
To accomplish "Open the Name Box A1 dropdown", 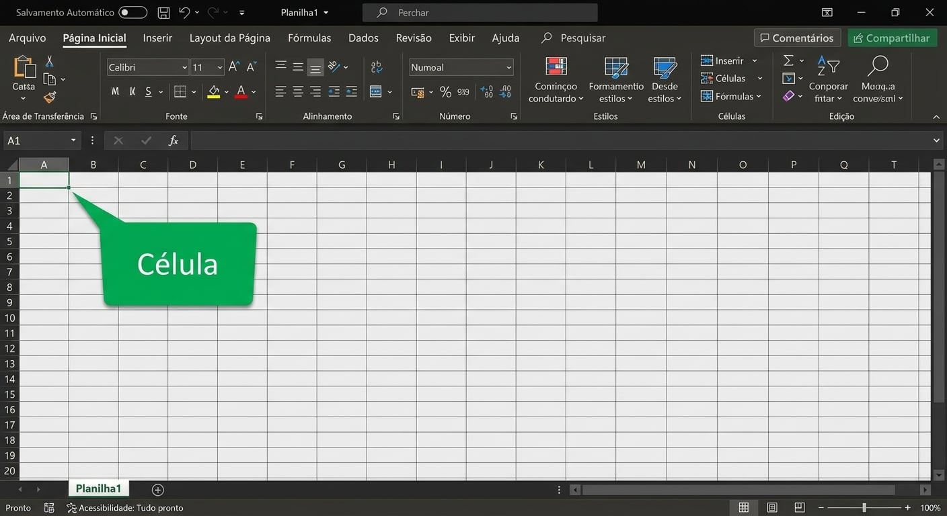I will pyautogui.click(x=73, y=140).
